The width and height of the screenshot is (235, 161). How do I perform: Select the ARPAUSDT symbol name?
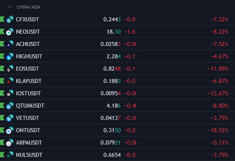tap(29, 143)
